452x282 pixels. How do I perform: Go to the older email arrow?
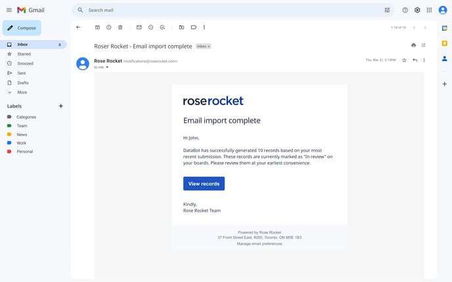click(x=425, y=28)
